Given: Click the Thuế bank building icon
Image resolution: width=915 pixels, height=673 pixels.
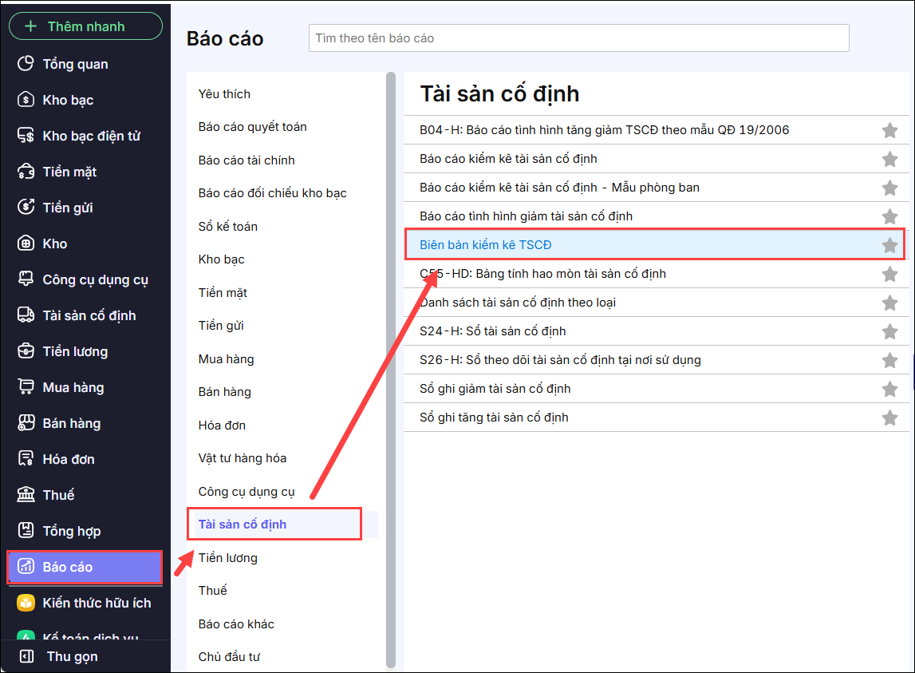Looking at the screenshot, I should [26, 495].
